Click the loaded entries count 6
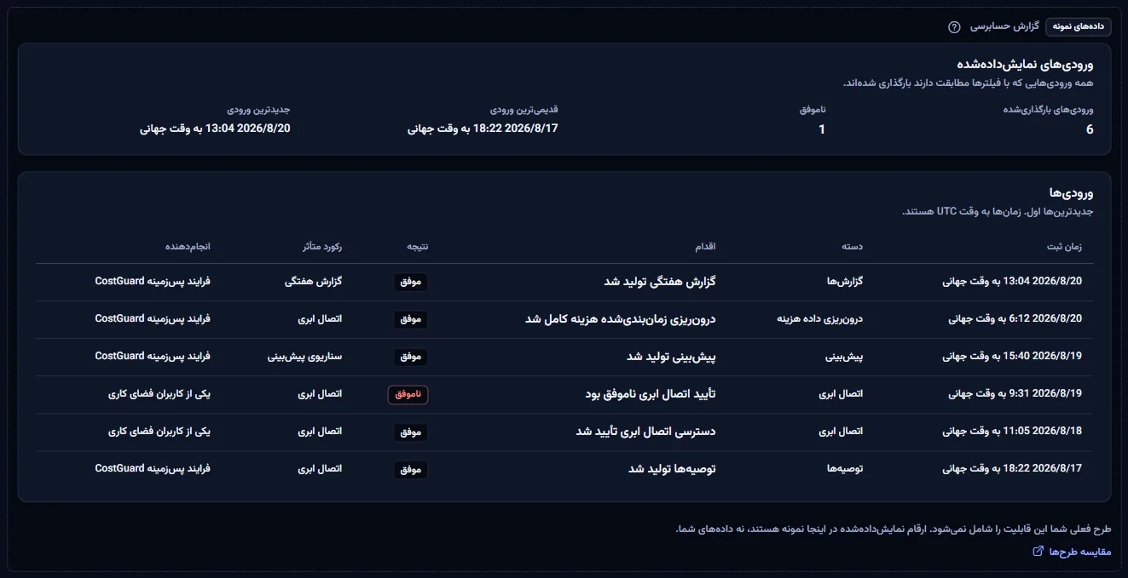Image resolution: width=1128 pixels, height=578 pixels. [x=1090, y=129]
